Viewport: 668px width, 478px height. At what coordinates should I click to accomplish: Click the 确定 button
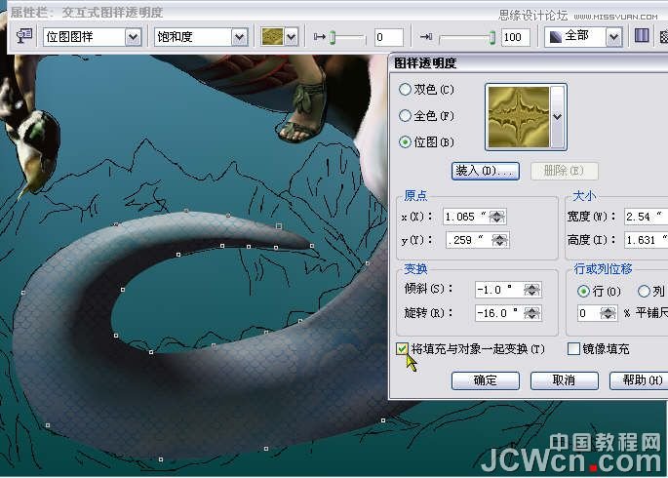pos(486,380)
